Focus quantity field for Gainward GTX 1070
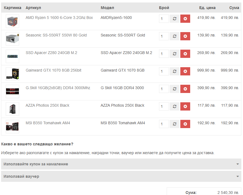The height and width of the screenshot is (195, 243). (164, 71)
